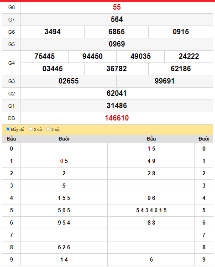Click the left Đầu column header
This screenshot has height=267, width=215.
point(11,139)
